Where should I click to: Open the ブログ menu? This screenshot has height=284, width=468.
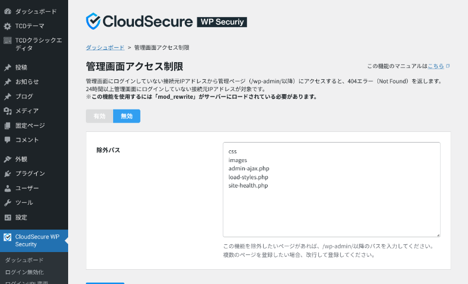(x=34, y=96)
